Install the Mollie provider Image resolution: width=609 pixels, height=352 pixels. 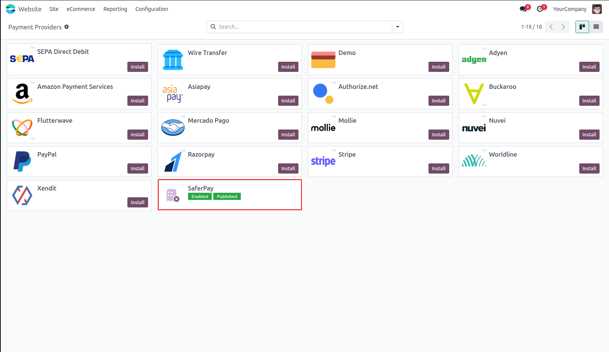click(439, 134)
